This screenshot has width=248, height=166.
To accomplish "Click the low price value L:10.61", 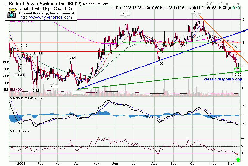I will pyautogui.click(x=180, y=8).
